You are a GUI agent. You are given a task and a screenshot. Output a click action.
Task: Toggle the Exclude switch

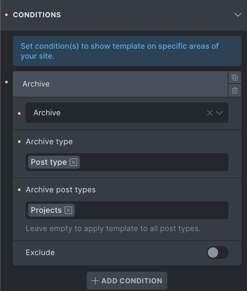click(217, 253)
